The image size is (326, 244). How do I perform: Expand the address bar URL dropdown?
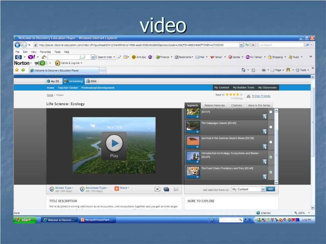coord(241,45)
